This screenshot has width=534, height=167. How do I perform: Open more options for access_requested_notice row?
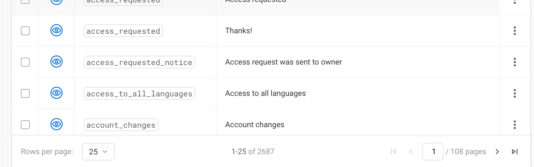tap(515, 62)
